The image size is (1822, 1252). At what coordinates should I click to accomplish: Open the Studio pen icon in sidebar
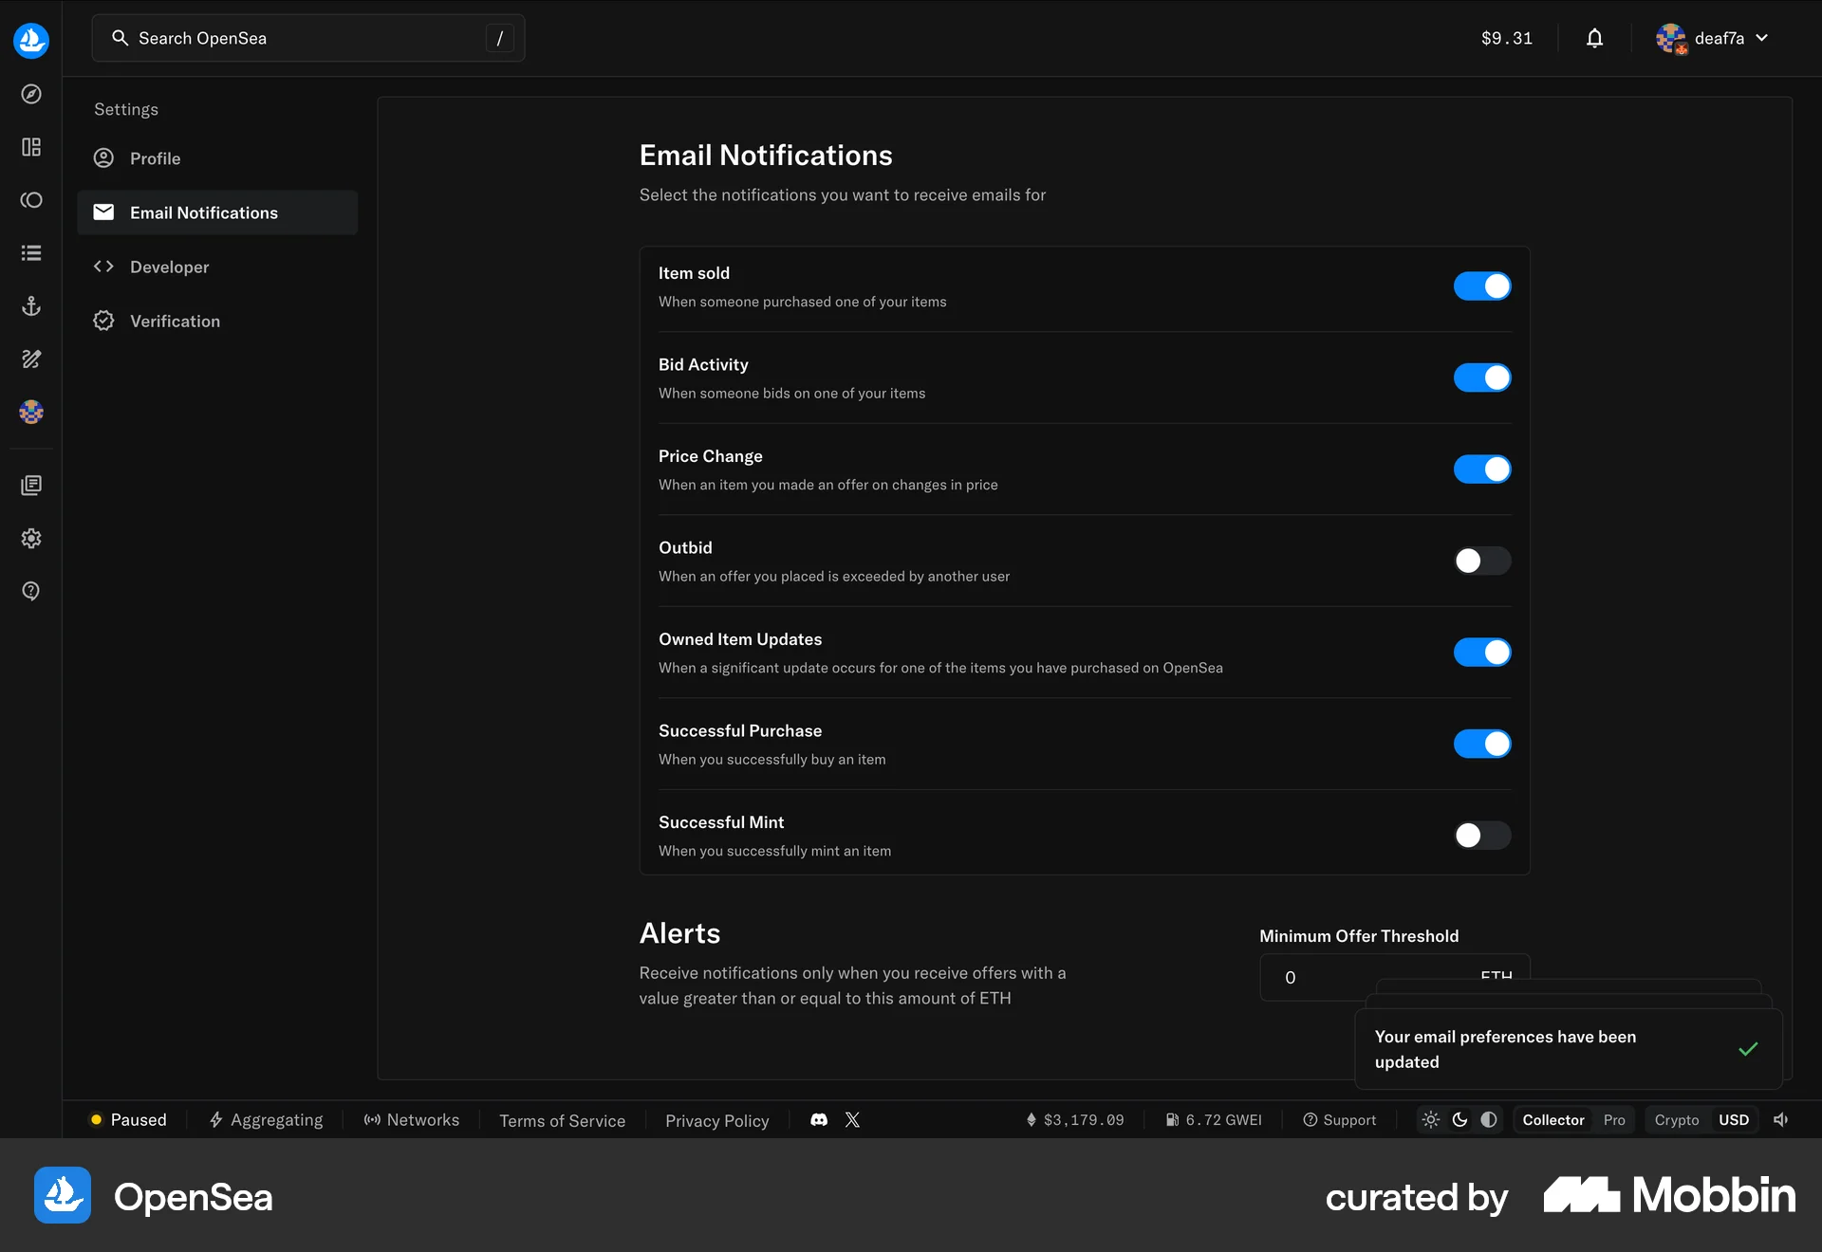point(30,359)
